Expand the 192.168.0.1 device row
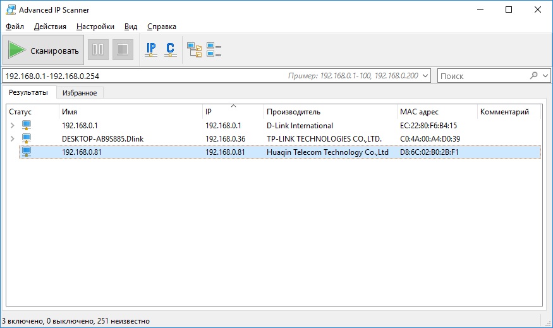This screenshot has width=553, height=328. pos(13,126)
